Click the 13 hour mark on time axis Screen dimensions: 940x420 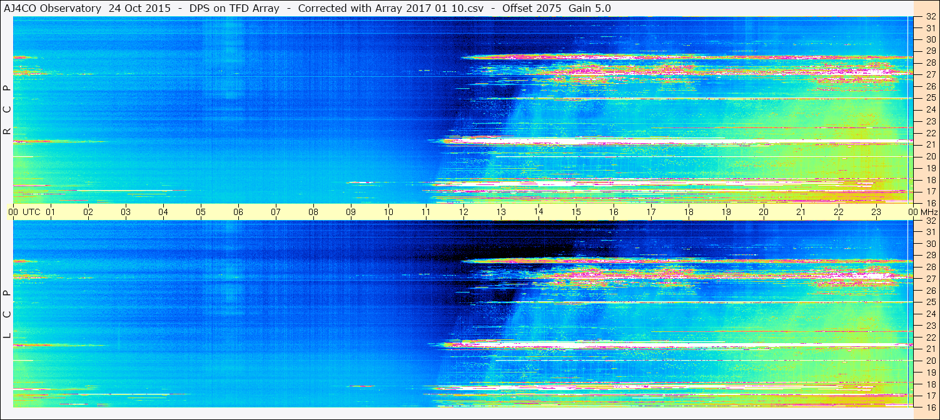point(501,212)
